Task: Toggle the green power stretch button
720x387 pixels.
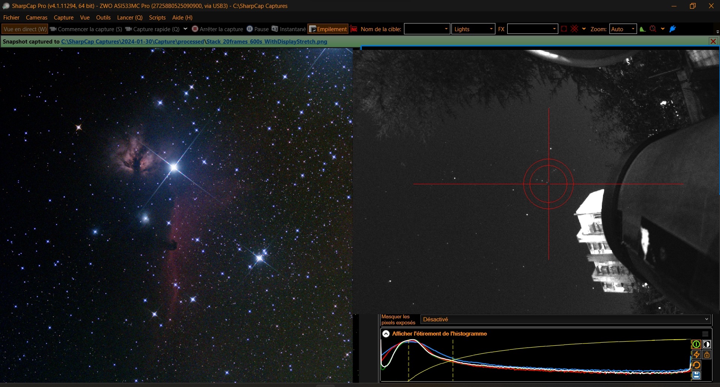Action: (696, 344)
